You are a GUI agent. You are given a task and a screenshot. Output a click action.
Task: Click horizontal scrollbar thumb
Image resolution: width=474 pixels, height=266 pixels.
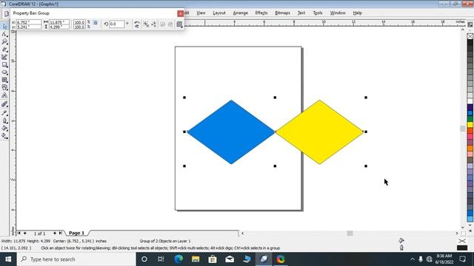click(350, 233)
